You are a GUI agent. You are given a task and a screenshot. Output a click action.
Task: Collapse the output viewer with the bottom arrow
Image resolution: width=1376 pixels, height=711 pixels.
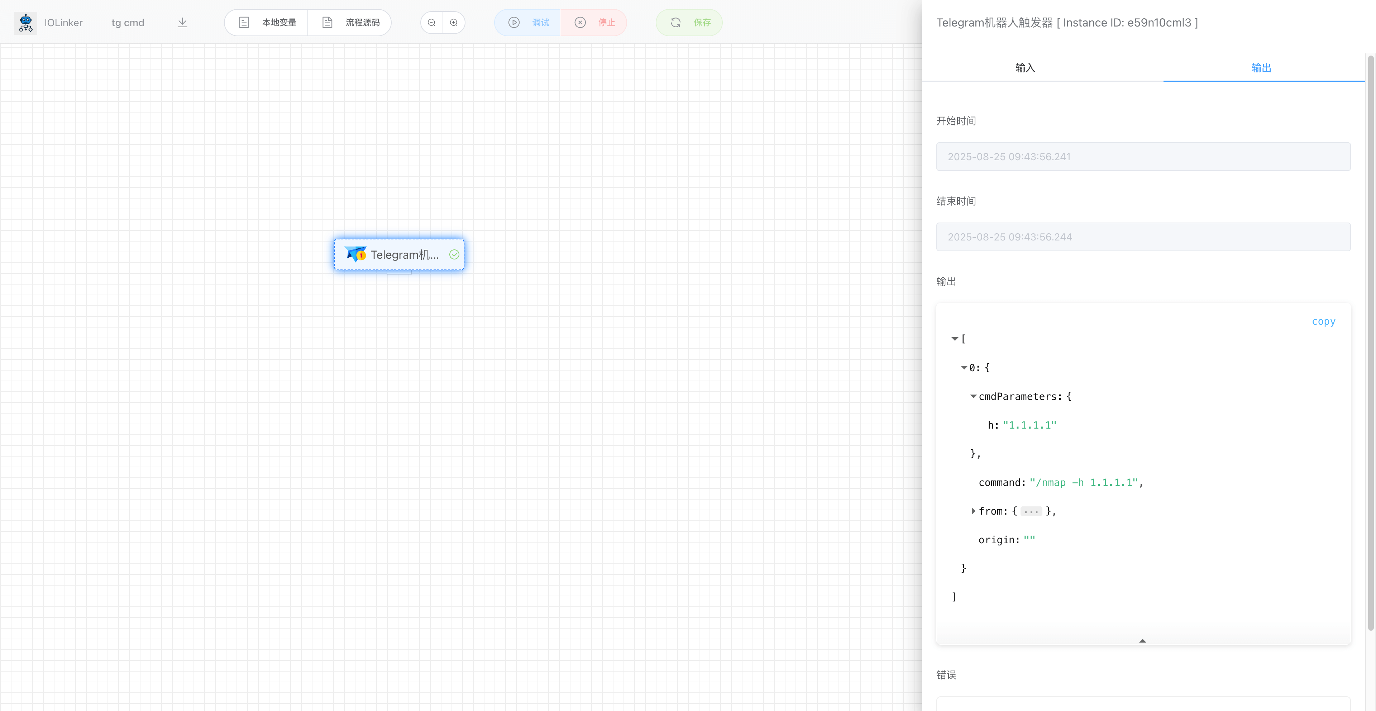pos(1142,640)
